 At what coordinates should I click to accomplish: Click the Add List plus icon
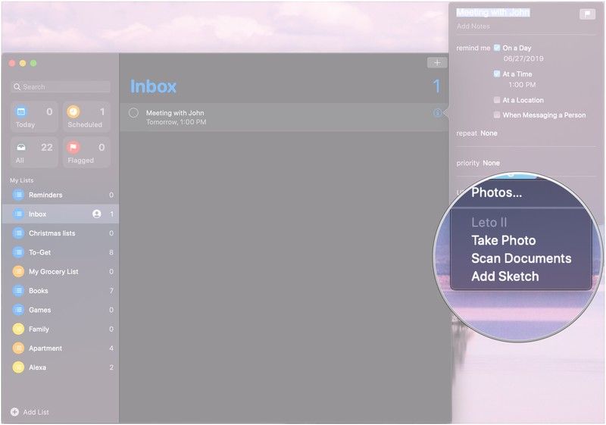click(14, 412)
